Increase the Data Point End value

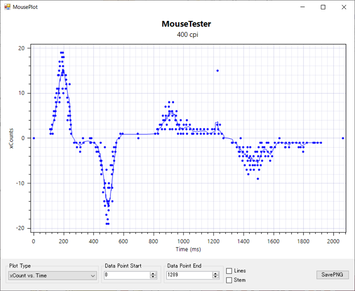tap(216, 273)
